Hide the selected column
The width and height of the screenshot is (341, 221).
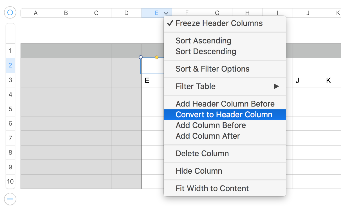click(199, 171)
